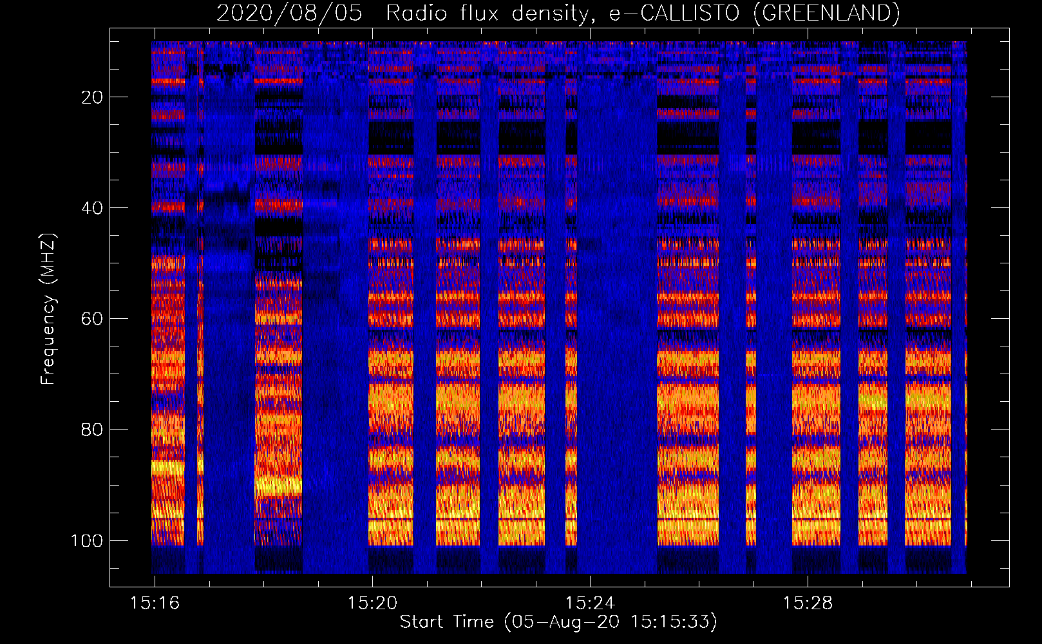Click the 'Start Time (05-Aug-20 15:15:33)' axis label
This screenshot has height=644, width=1042.
tap(558, 622)
